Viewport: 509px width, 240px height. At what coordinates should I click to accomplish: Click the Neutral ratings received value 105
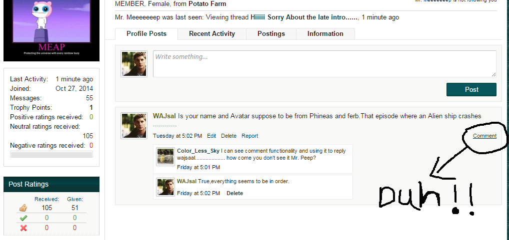pyautogui.click(x=87, y=136)
